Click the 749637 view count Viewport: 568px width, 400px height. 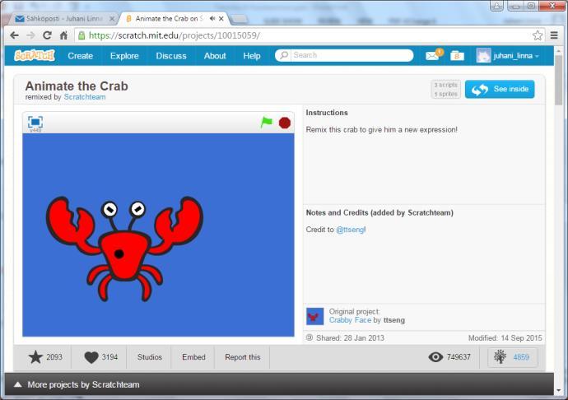[459, 357]
